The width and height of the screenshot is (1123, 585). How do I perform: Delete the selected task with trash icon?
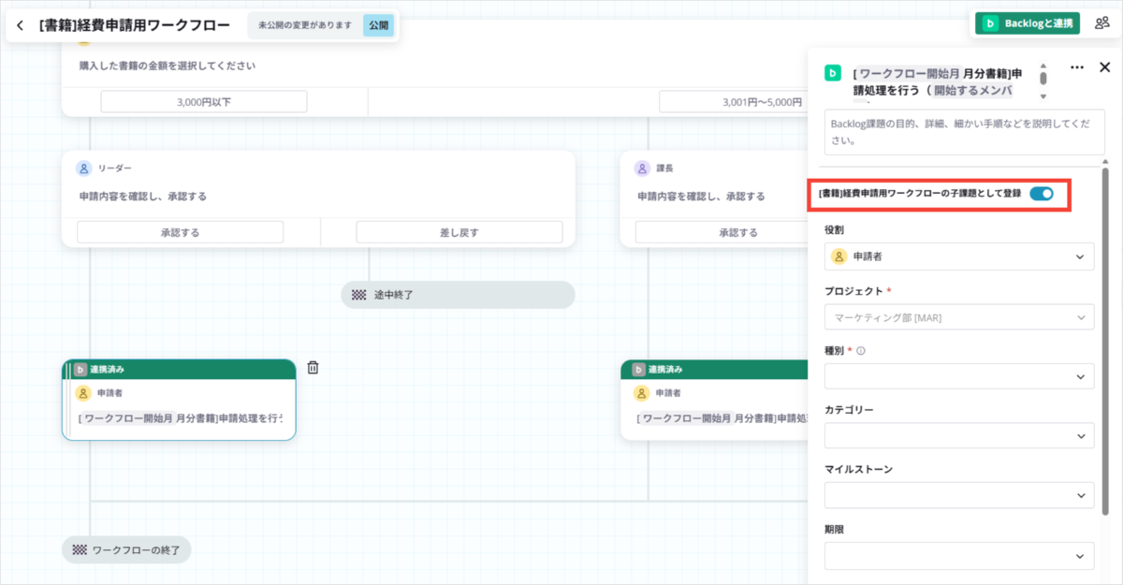313,368
